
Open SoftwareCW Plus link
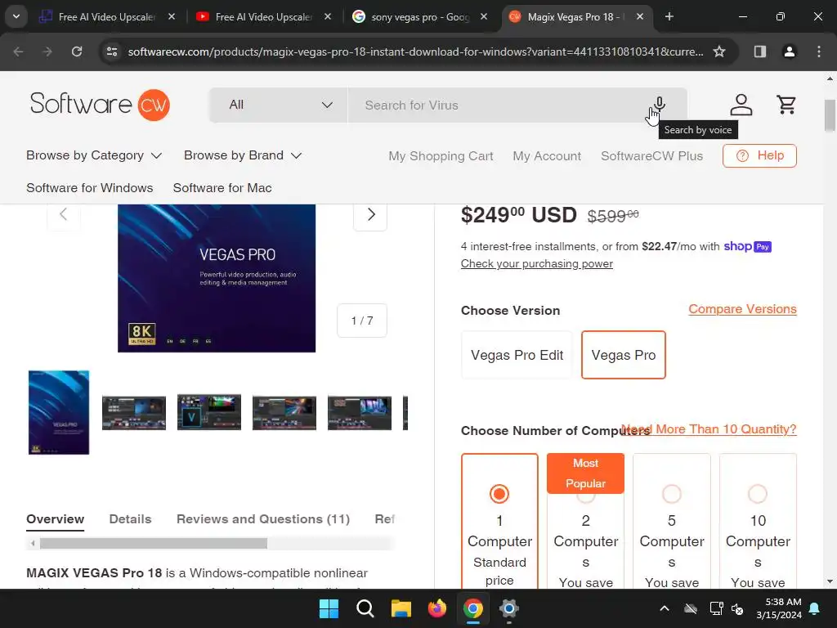(x=651, y=156)
